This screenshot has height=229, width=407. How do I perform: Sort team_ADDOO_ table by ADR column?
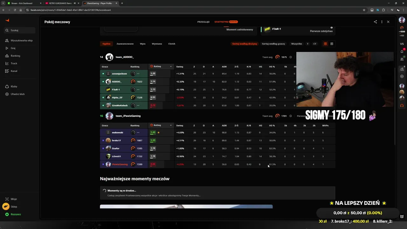224,67
